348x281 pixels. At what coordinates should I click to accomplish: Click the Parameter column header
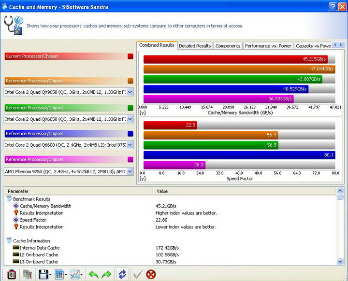(79, 191)
